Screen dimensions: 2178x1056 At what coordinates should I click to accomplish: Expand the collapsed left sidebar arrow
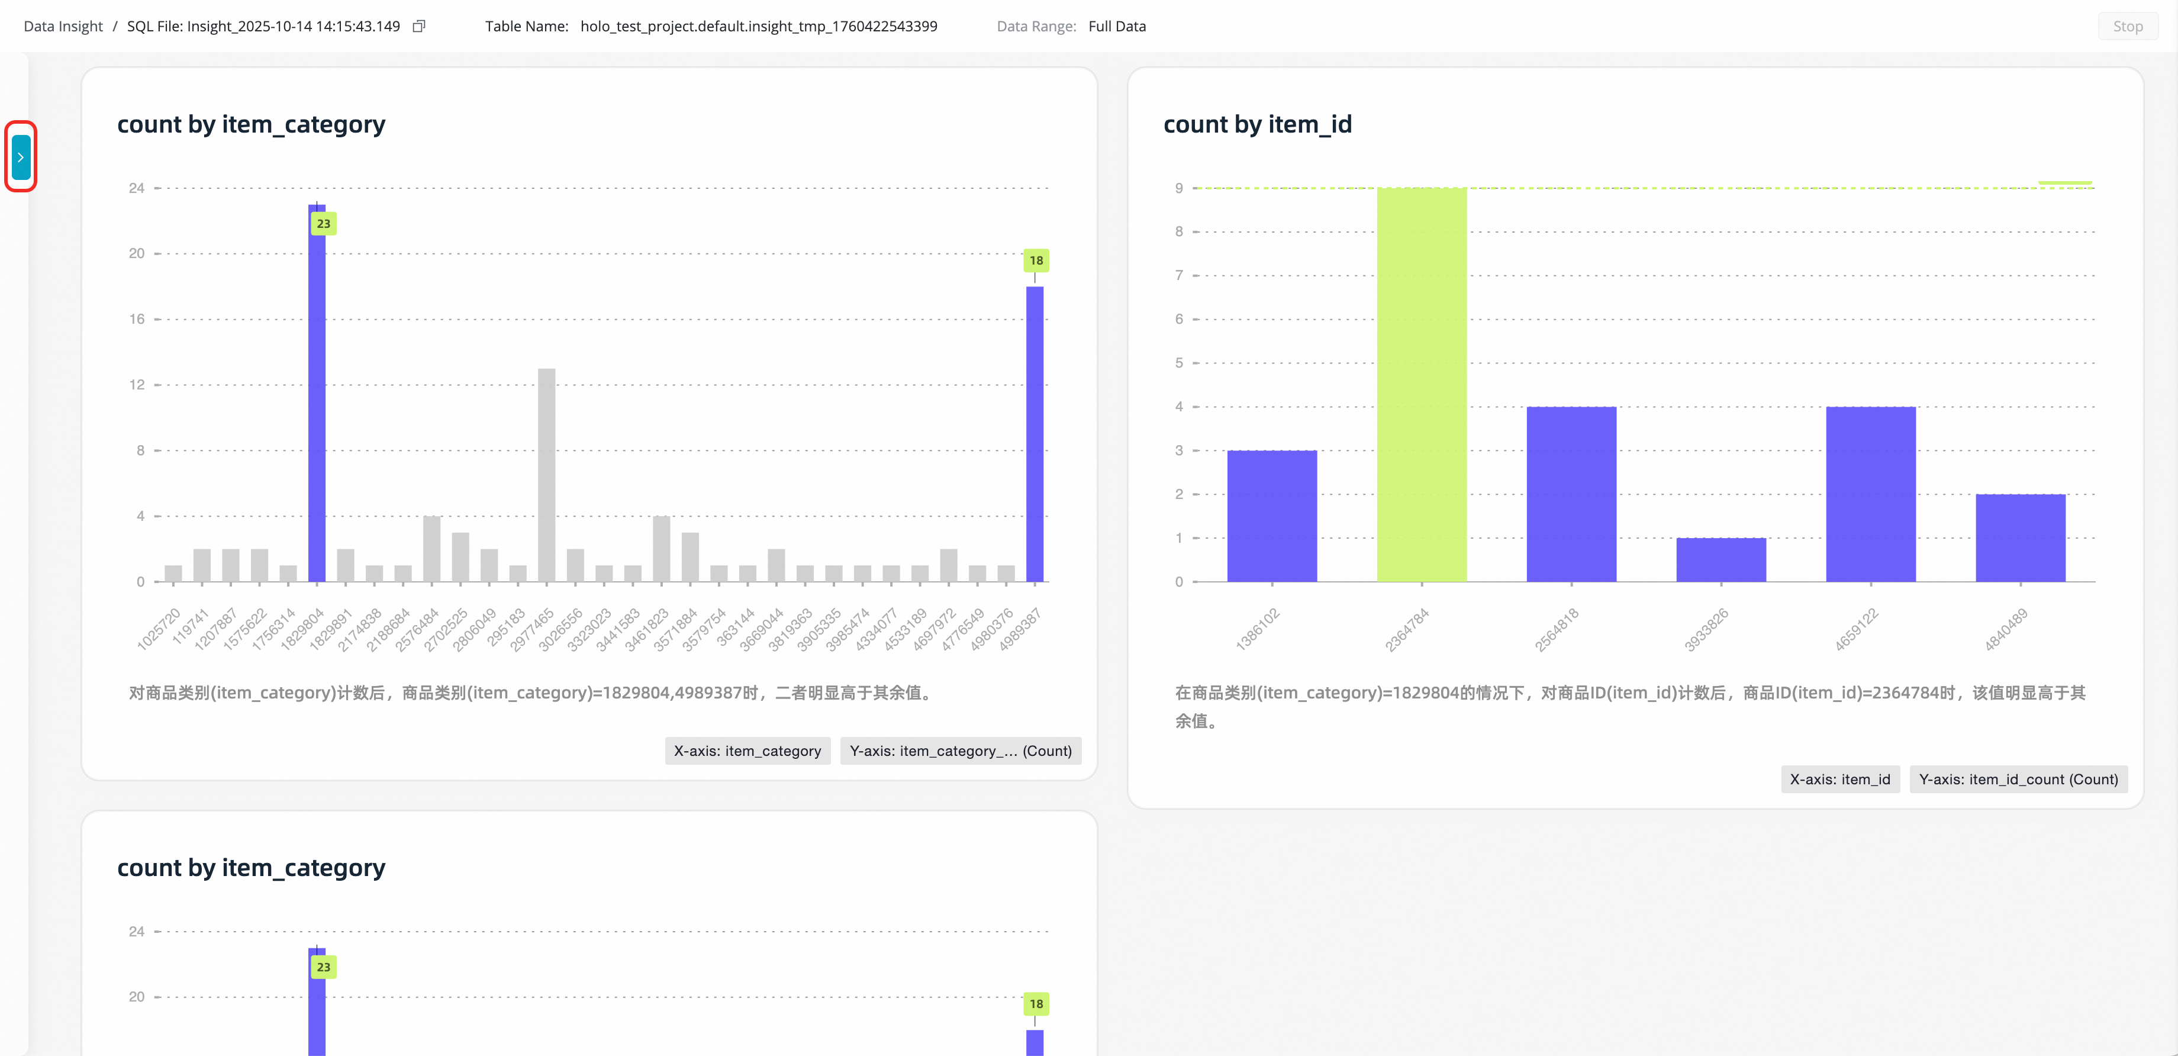click(20, 157)
